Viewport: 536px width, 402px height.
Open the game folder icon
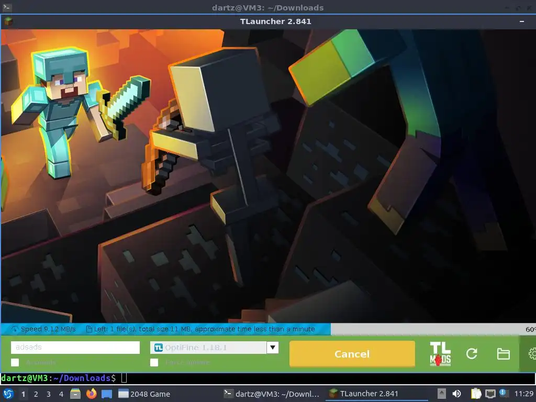point(503,354)
